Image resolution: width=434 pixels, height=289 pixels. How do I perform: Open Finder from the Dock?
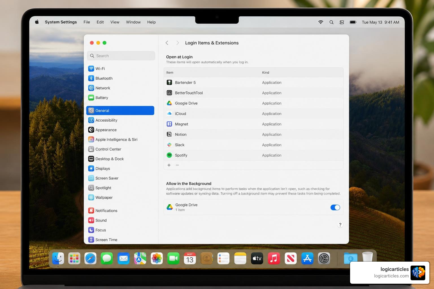point(58,258)
